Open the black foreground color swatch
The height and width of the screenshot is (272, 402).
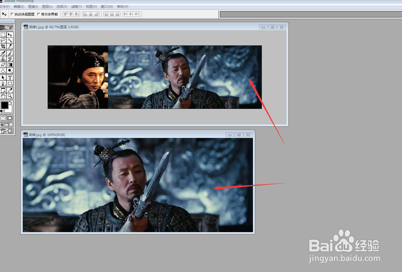4,105
